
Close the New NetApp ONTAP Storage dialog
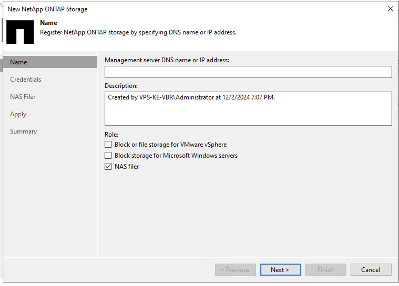390,9
